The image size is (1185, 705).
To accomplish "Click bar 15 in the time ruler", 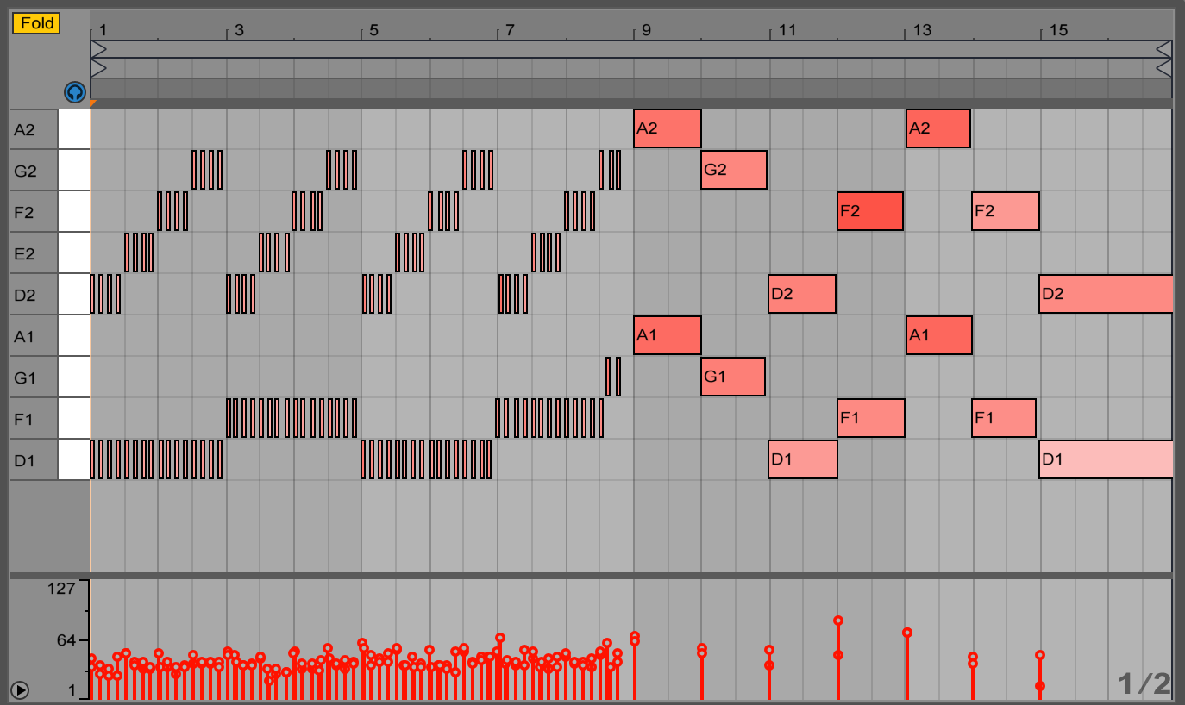I will pos(1058,30).
